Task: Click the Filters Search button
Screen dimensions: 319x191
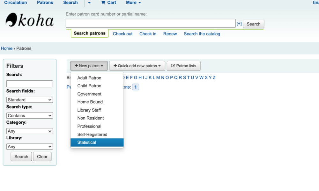Action: (x=21, y=157)
